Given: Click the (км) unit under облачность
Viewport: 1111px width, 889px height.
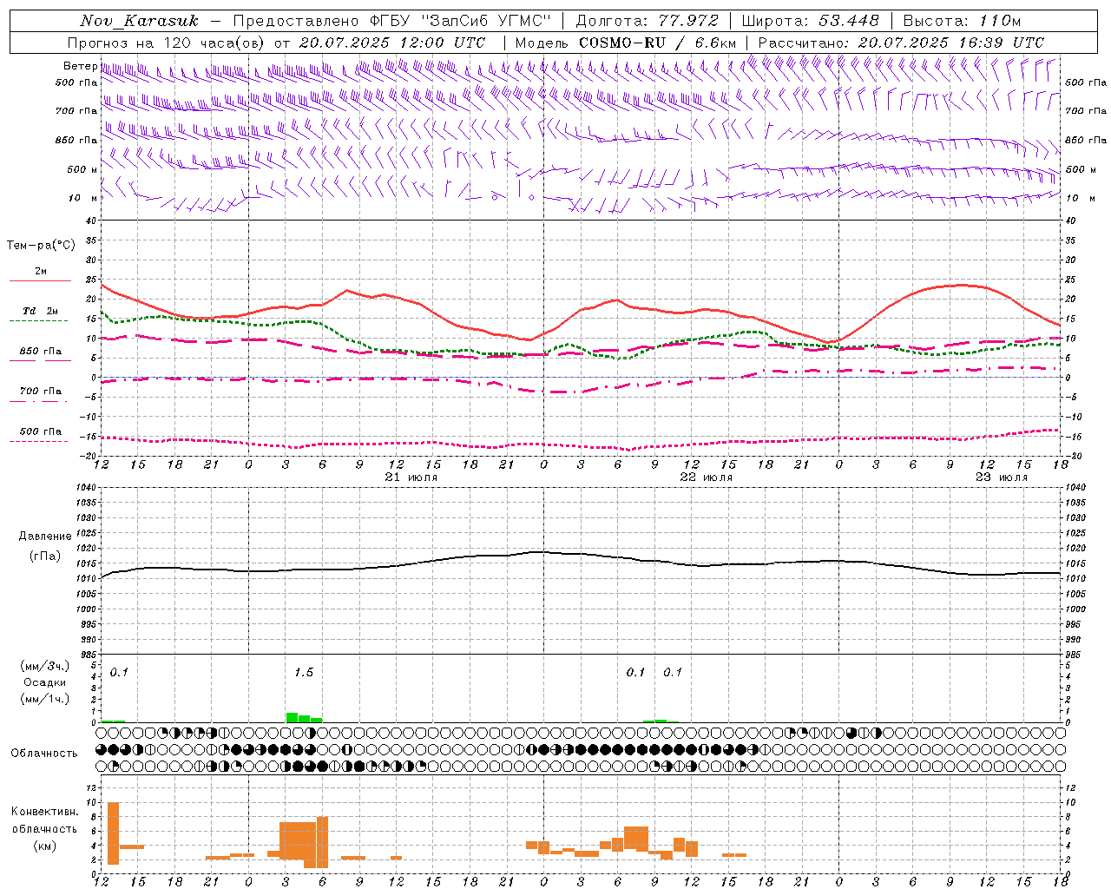Looking at the screenshot, I should click(x=45, y=846).
